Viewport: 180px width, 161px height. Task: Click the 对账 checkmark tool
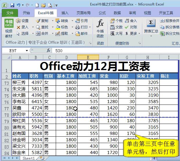pyautogui.click(x=131, y=27)
